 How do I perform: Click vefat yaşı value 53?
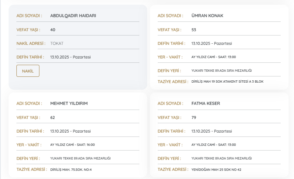click(x=194, y=30)
